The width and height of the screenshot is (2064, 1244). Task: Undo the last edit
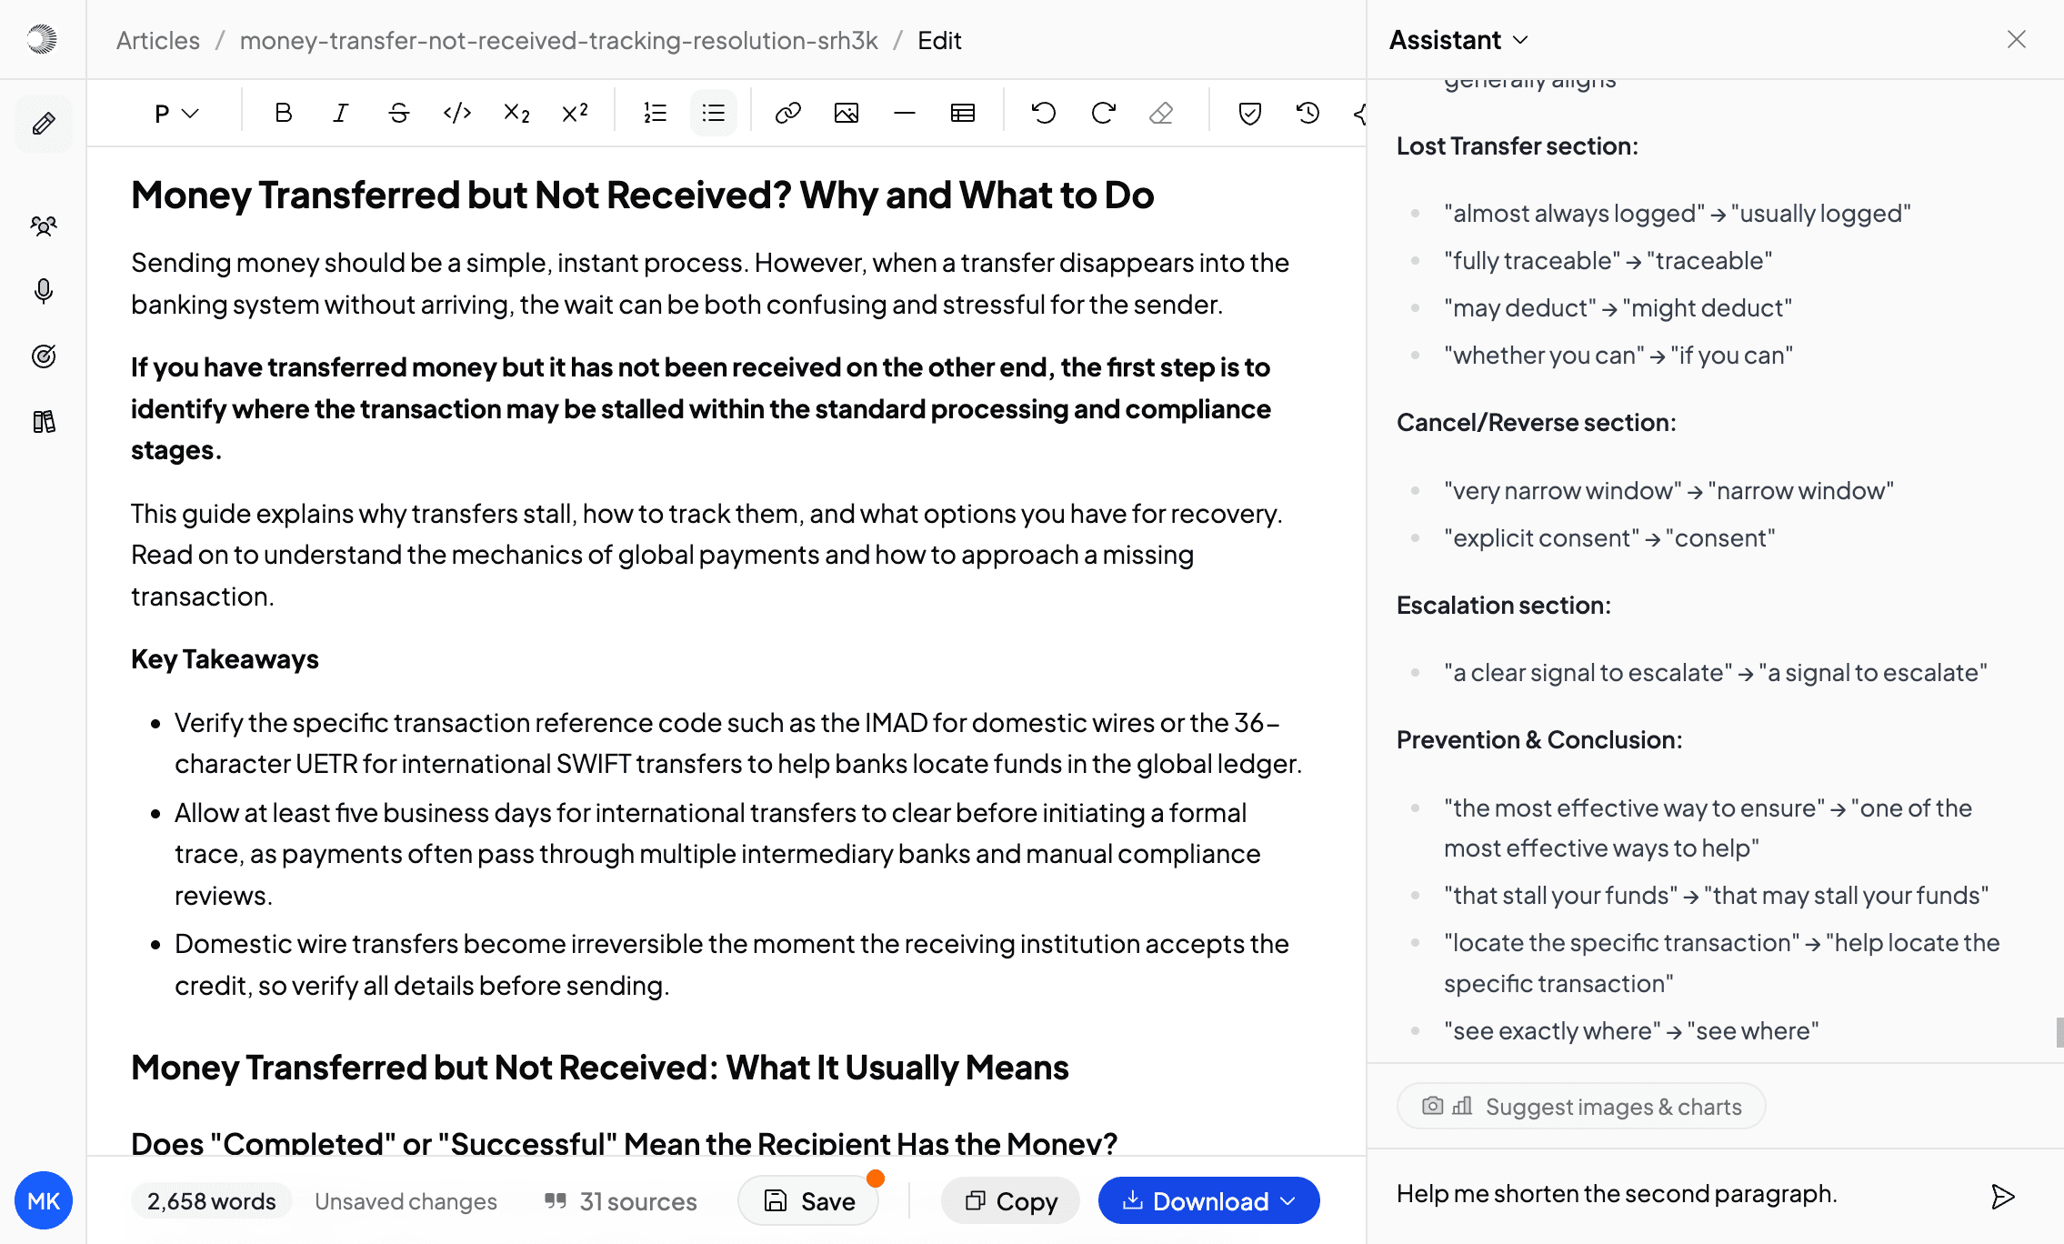pyautogui.click(x=1044, y=113)
